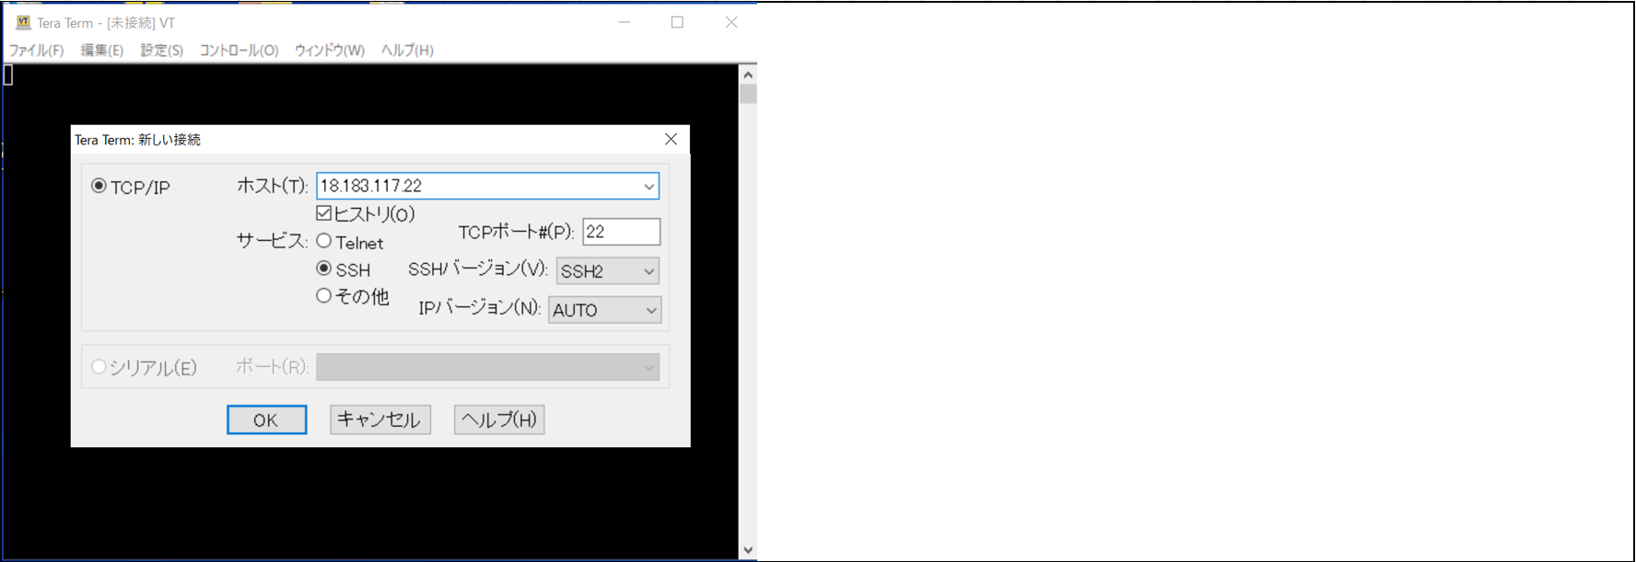The image size is (1636, 562).
Task: Open the SSH version SSH2 dropdown
Action: [608, 271]
